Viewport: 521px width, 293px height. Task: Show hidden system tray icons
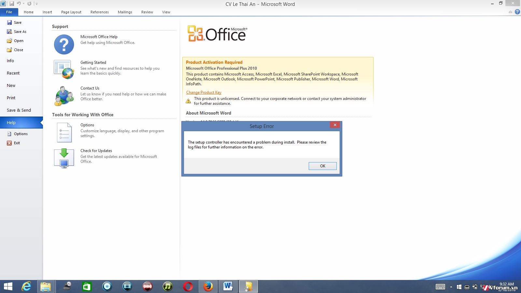point(451,287)
